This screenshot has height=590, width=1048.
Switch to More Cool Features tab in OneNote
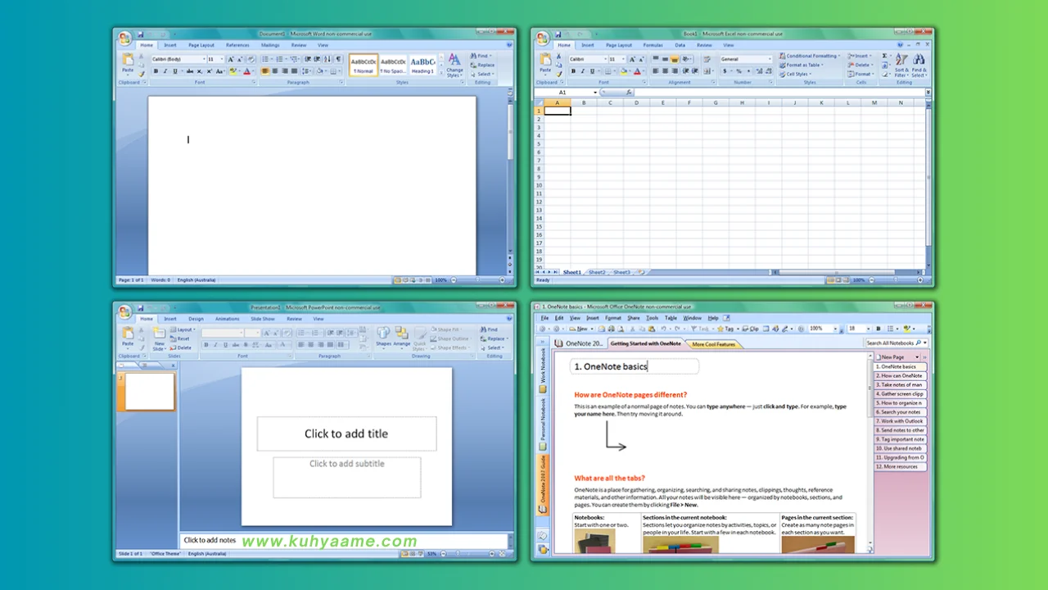(x=714, y=344)
